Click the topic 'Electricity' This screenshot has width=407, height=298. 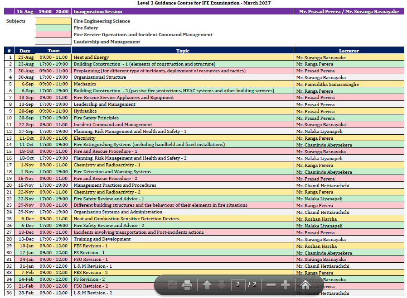(84, 138)
